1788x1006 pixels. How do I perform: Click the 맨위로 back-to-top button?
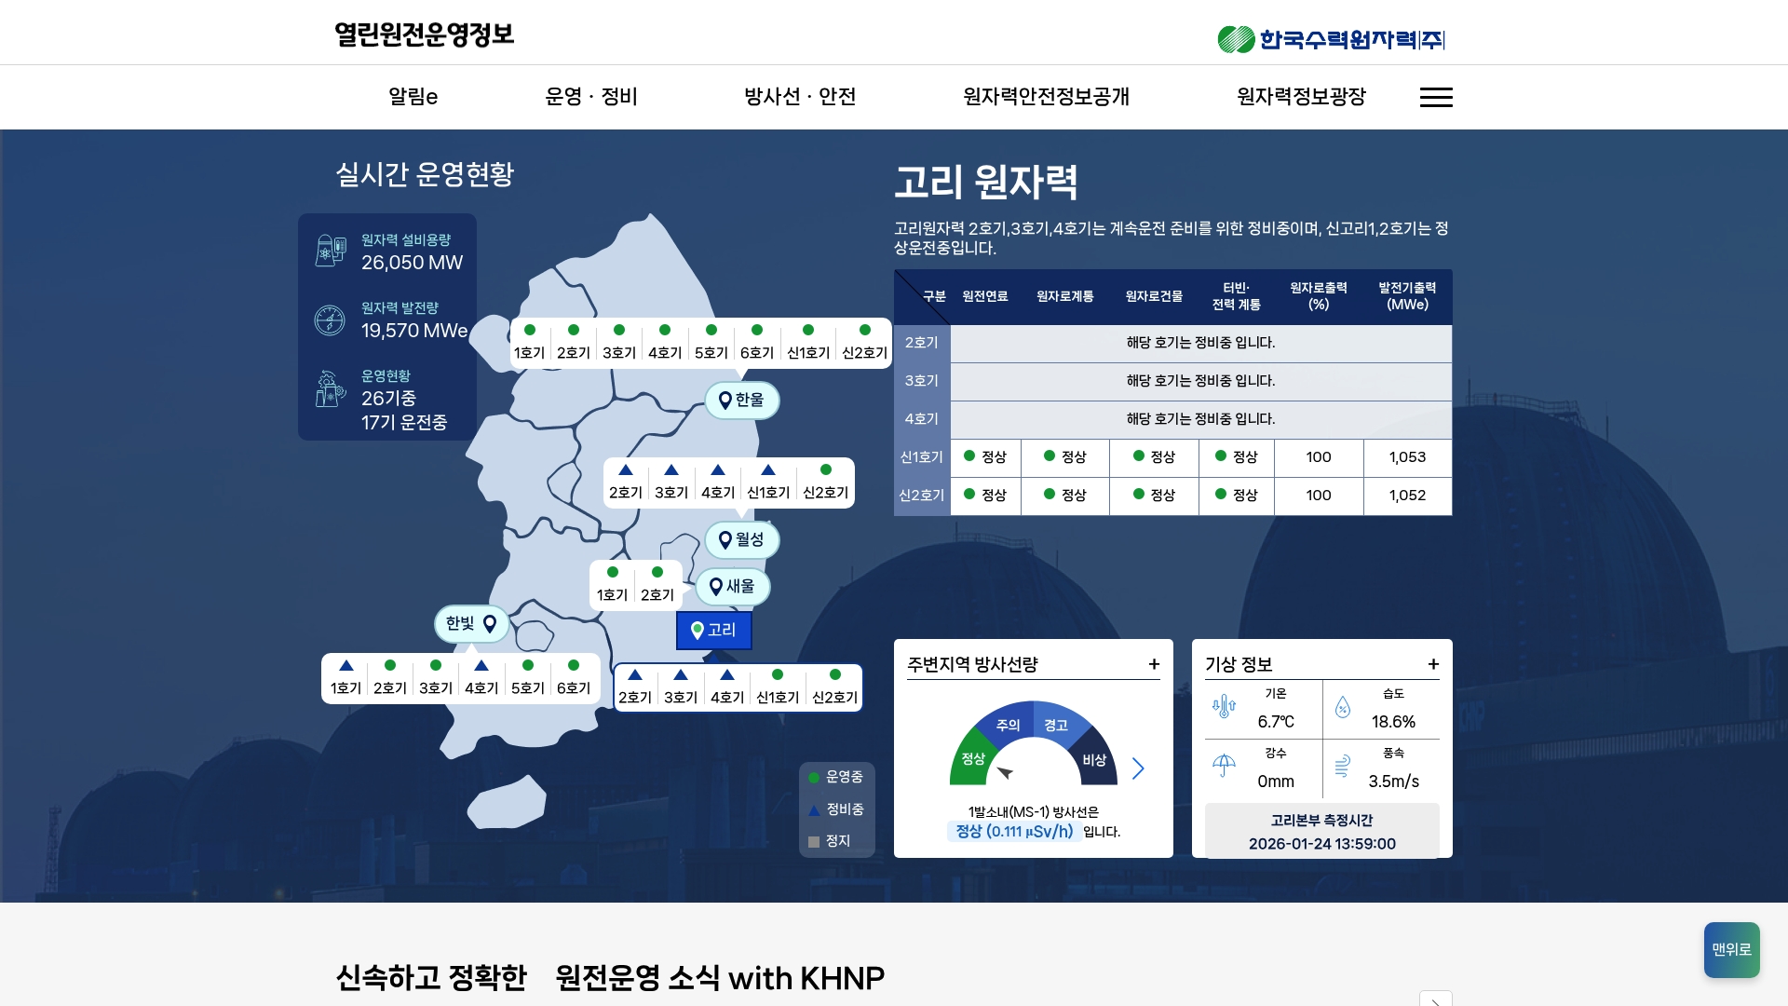1731,949
